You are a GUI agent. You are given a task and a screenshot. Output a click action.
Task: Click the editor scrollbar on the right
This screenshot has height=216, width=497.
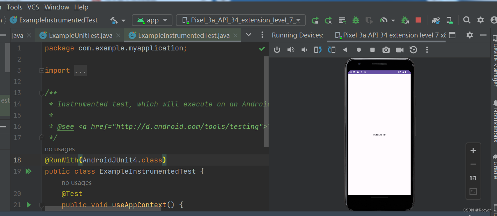[267, 105]
